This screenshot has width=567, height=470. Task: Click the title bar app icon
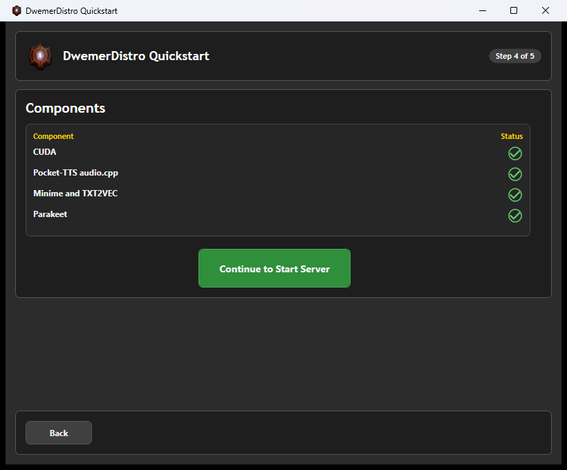tap(17, 10)
